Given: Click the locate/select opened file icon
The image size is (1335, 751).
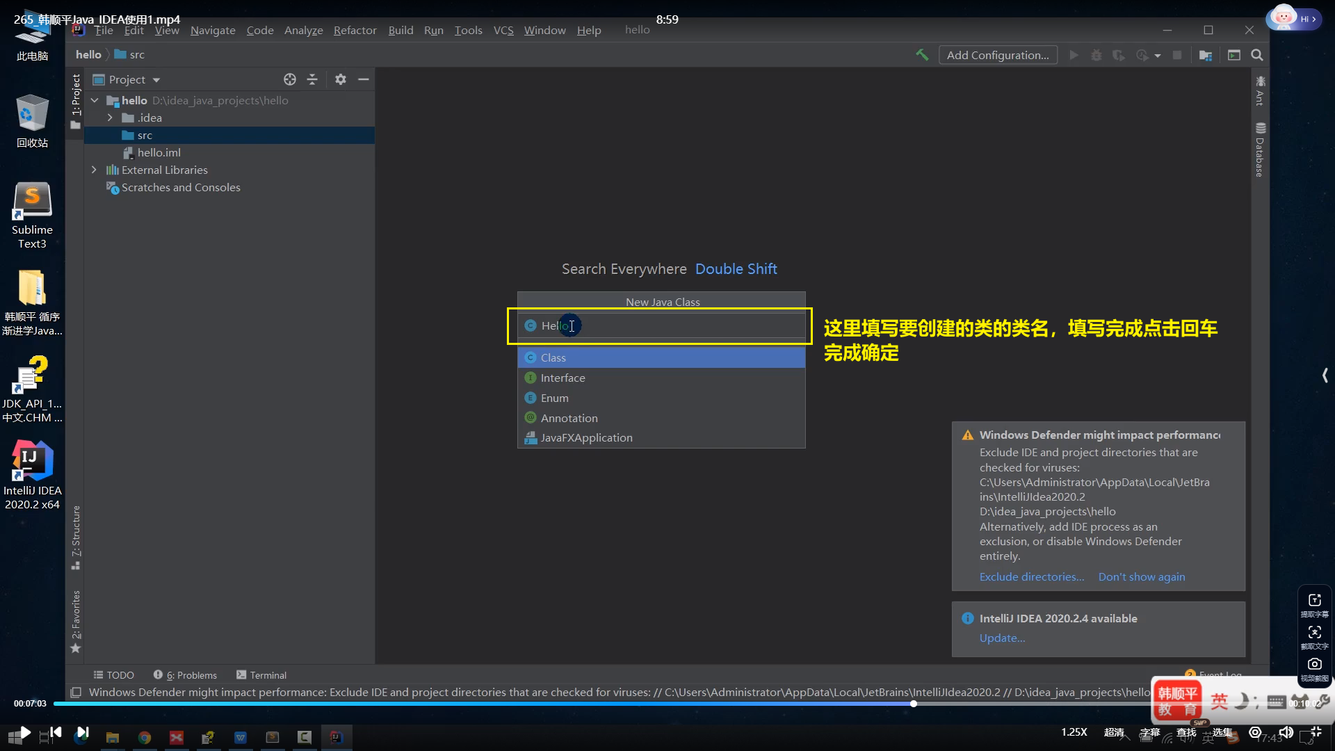Looking at the screenshot, I should tap(290, 79).
